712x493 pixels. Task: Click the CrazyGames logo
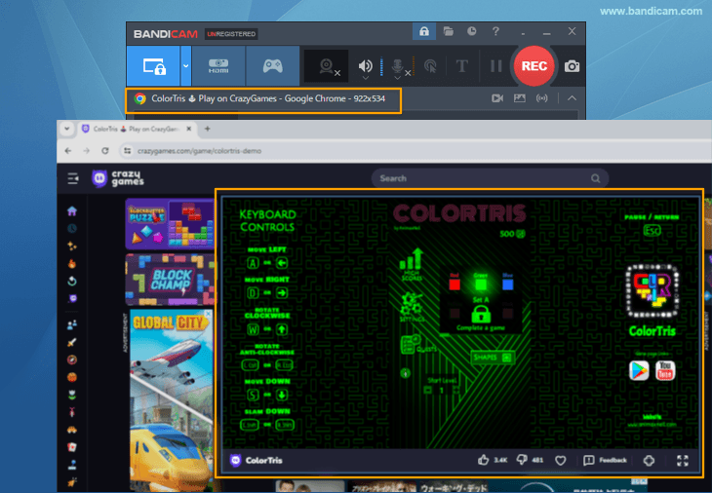(x=118, y=178)
